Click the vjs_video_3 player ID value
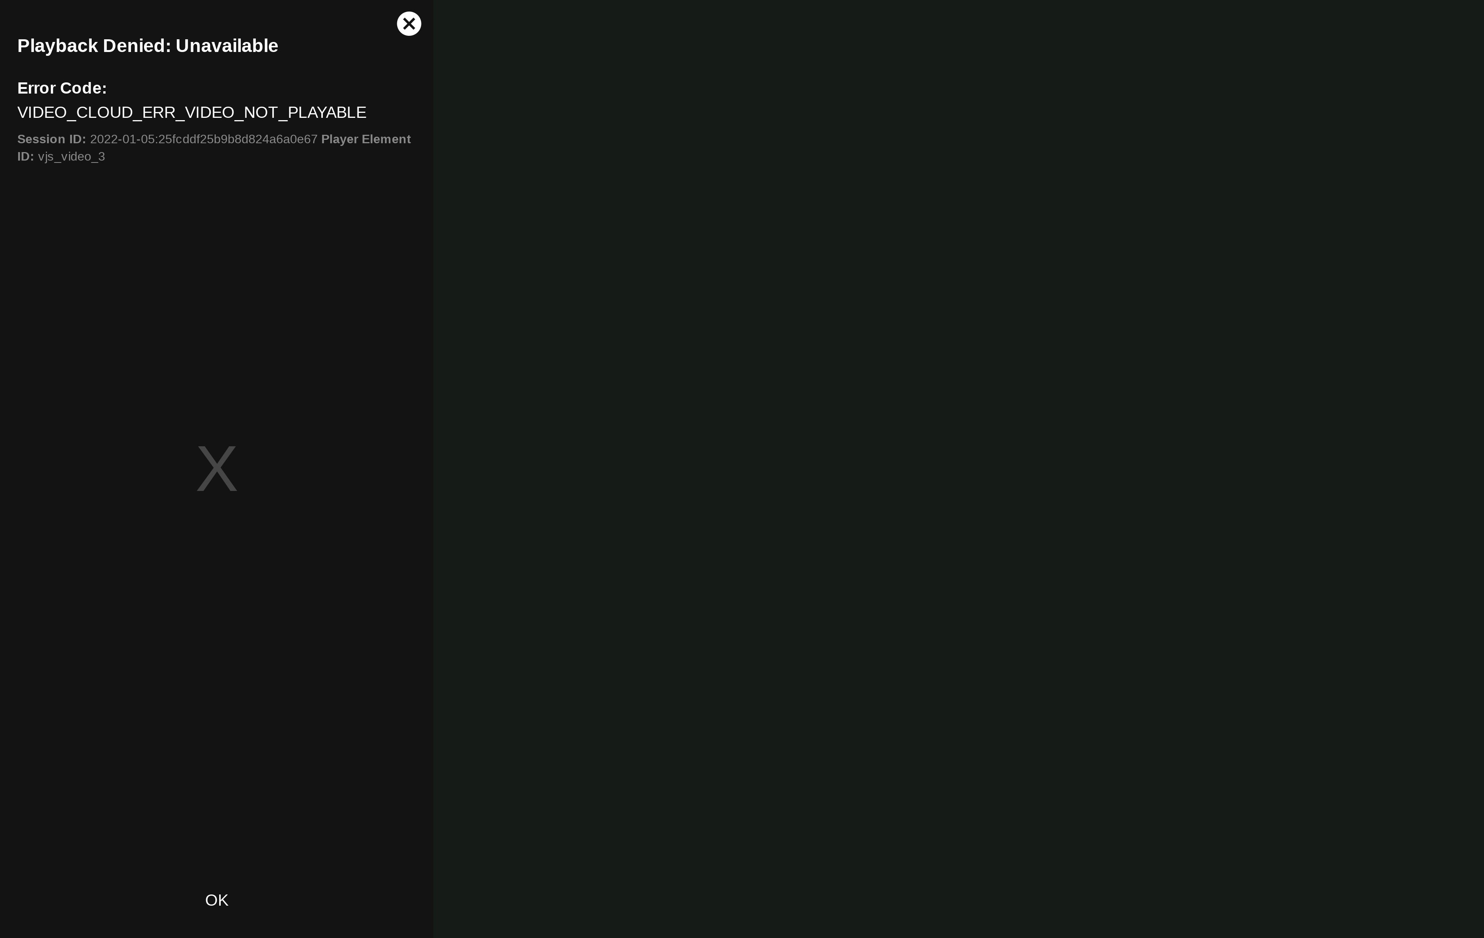The image size is (1484, 938). [72, 156]
